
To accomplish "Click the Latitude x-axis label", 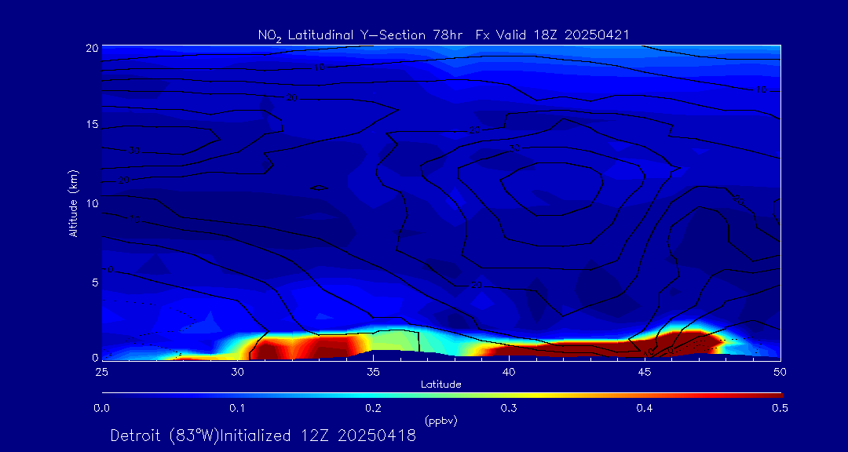I will pyautogui.click(x=441, y=385).
